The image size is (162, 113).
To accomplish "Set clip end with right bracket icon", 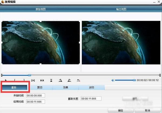I will (x=24, y=80).
